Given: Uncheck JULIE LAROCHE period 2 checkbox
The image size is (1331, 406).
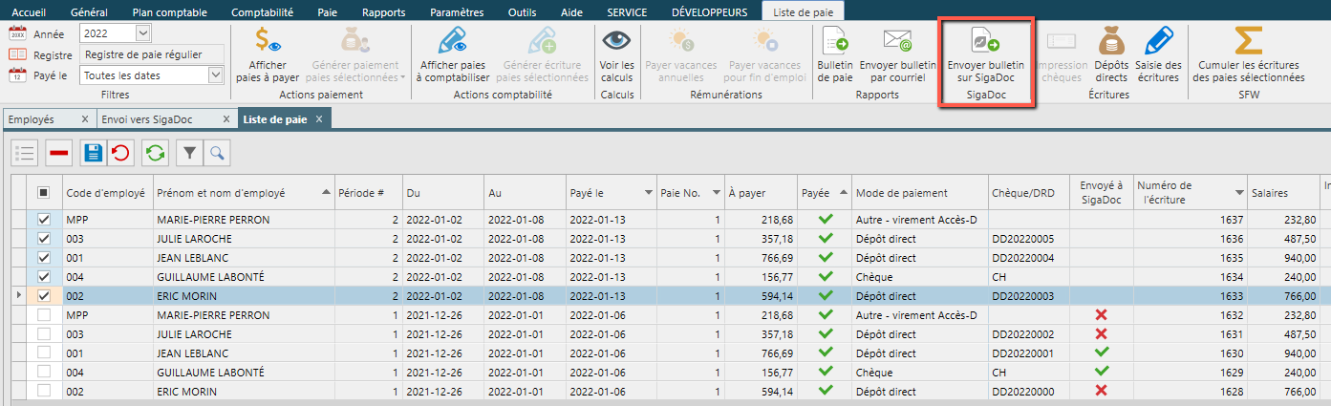Looking at the screenshot, I should tap(44, 238).
